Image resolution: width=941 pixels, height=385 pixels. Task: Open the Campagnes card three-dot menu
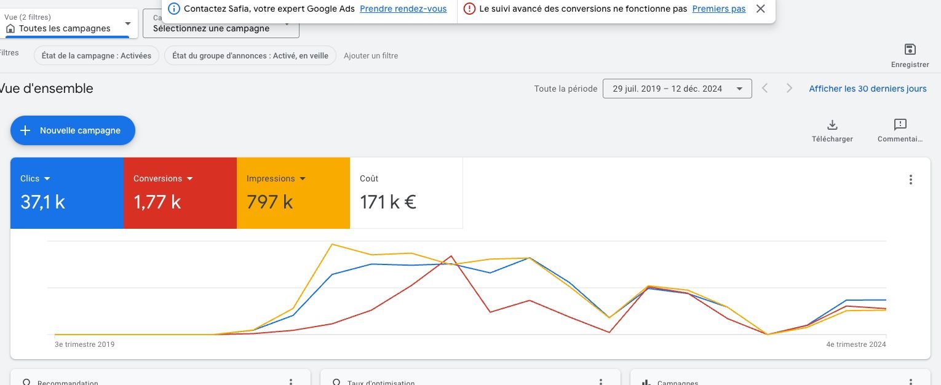[911, 382]
